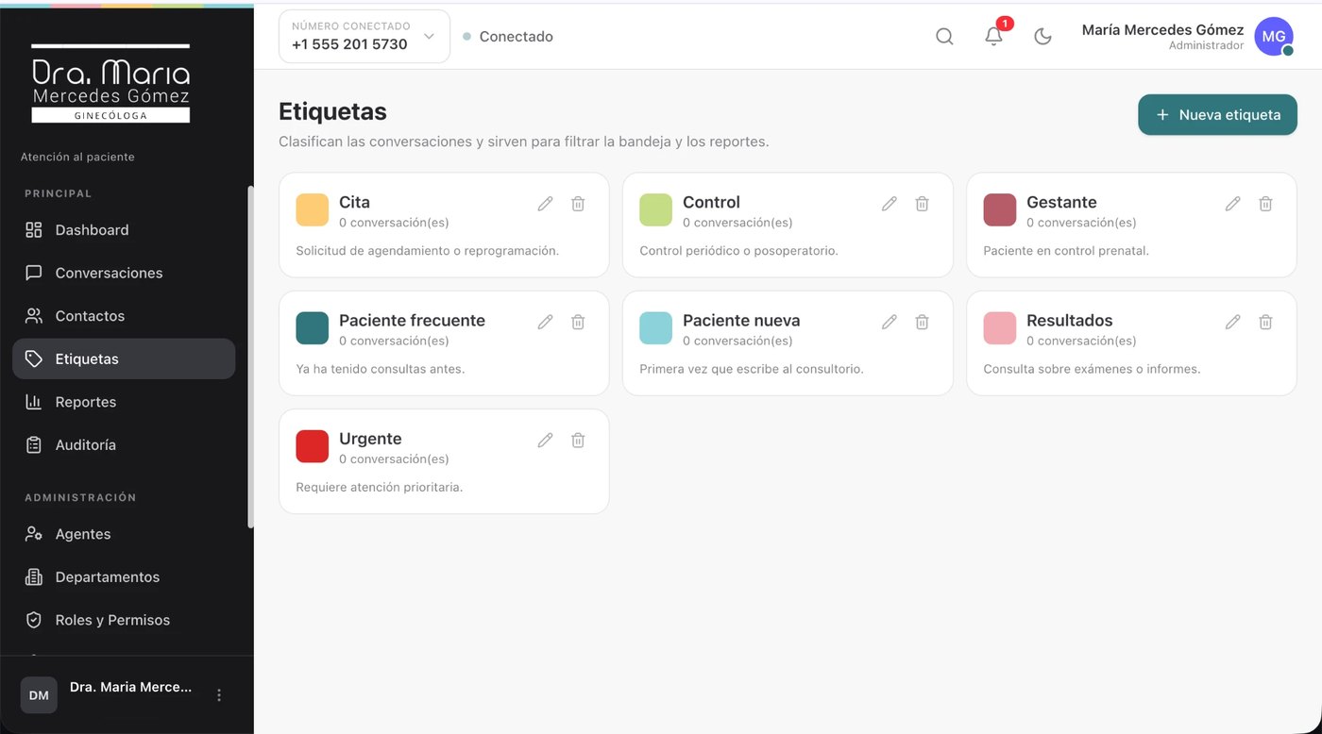Edit the Urgente label with pencil icon
Viewport: 1322px width, 734px height.
coord(545,440)
